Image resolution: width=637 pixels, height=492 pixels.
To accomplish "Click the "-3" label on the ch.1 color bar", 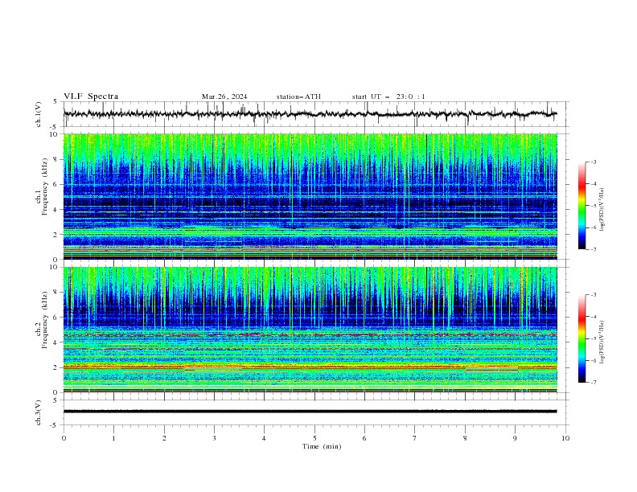I will click(x=593, y=162).
